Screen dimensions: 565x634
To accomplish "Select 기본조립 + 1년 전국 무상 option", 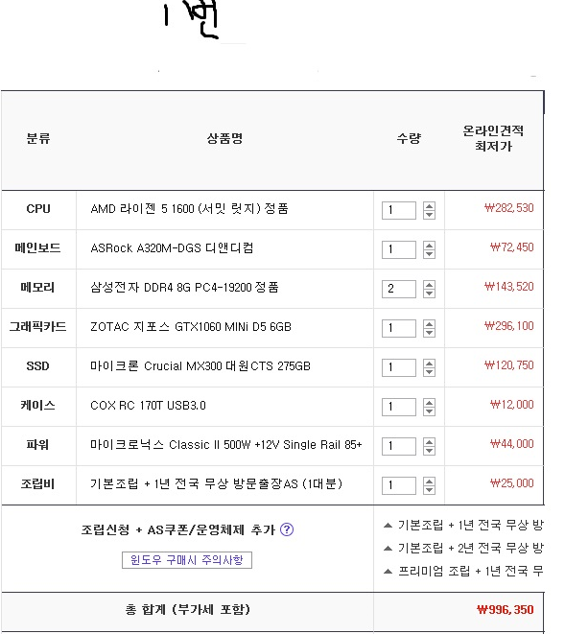I will [463, 526].
